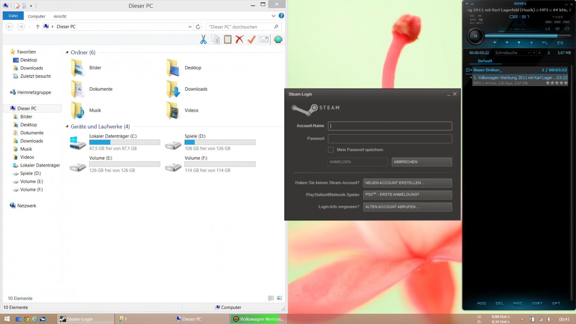576x324 pixels.
Task: Select Volume (F:) drive in main pane
Action: (x=210, y=164)
